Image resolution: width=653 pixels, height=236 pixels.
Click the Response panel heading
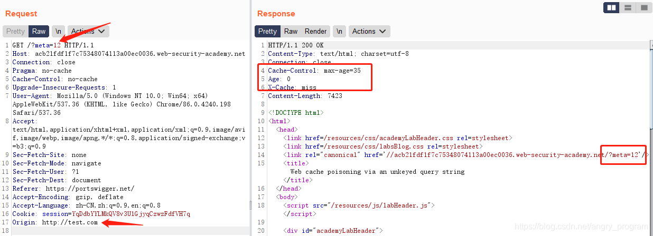coord(276,14)
